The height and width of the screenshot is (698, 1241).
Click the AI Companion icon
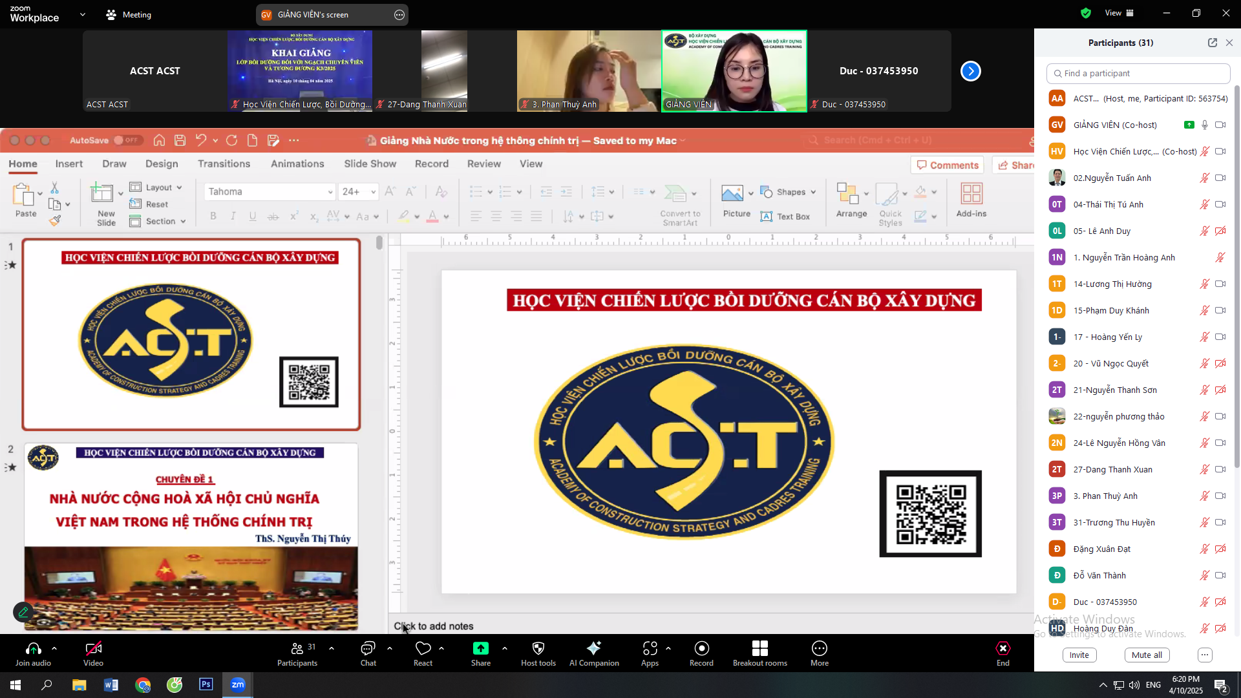pyautogui.click(x=593, y=648)
